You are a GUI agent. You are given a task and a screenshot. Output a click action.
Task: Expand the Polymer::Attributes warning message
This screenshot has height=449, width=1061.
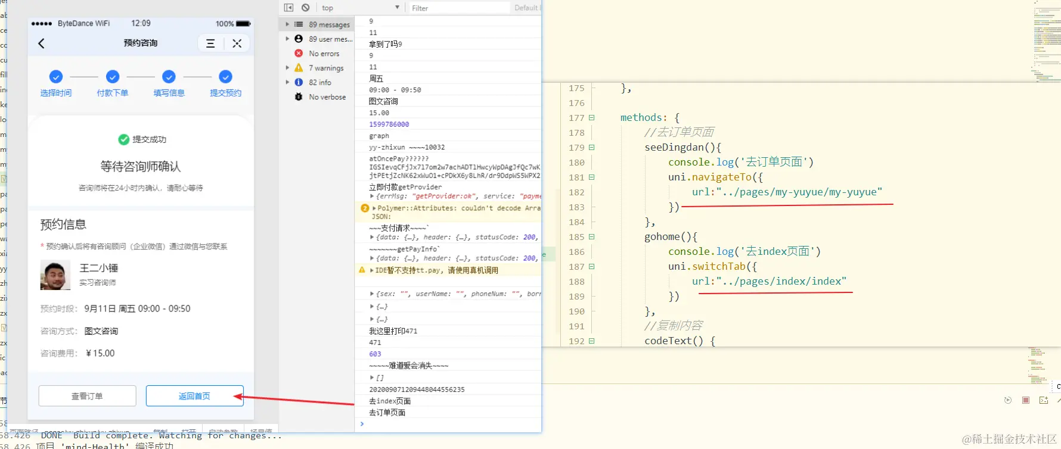point(374,208)
